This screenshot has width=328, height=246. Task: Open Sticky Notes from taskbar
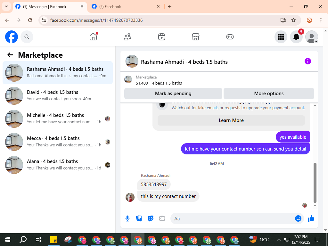(x=54, y=240)
